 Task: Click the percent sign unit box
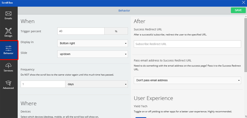click(x=116, y=31)
